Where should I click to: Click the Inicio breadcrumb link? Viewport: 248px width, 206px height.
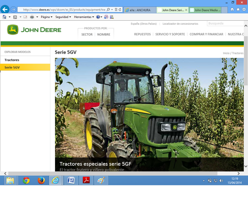click(226, 53)
